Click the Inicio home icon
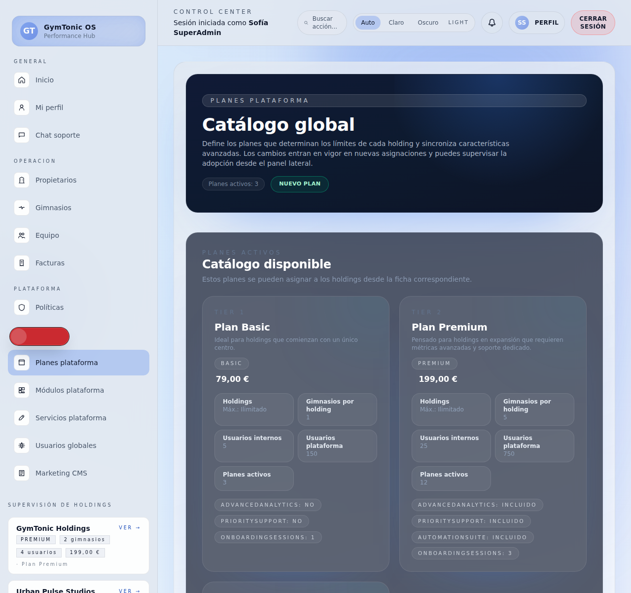 pyautogui.click(x=22, y=80)
